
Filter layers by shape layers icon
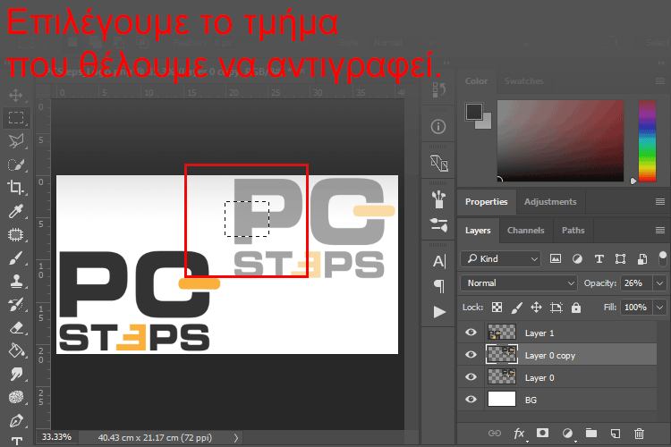(620, 258)
